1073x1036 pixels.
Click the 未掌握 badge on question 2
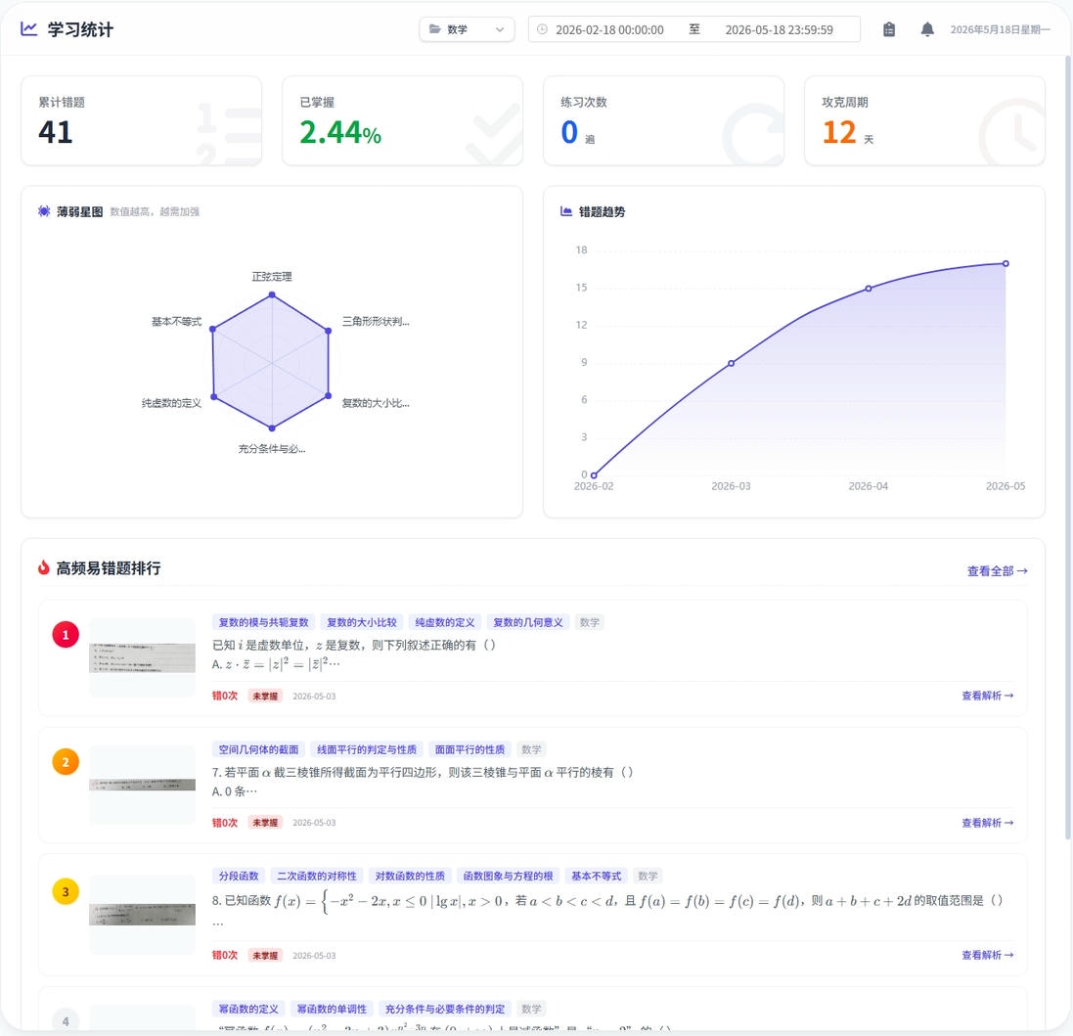pyautogui.click(x=265, y=823)
